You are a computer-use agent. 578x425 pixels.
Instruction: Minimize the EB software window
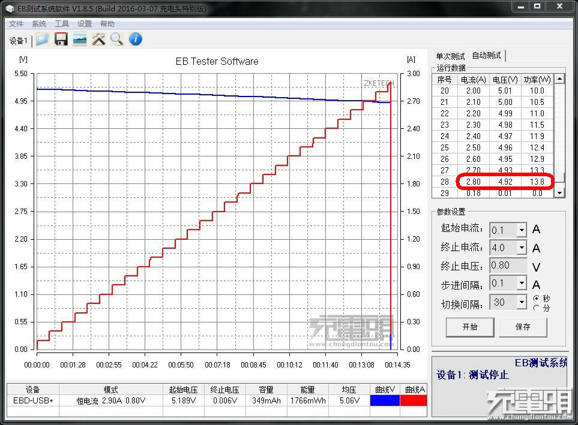tap(520, 6)
